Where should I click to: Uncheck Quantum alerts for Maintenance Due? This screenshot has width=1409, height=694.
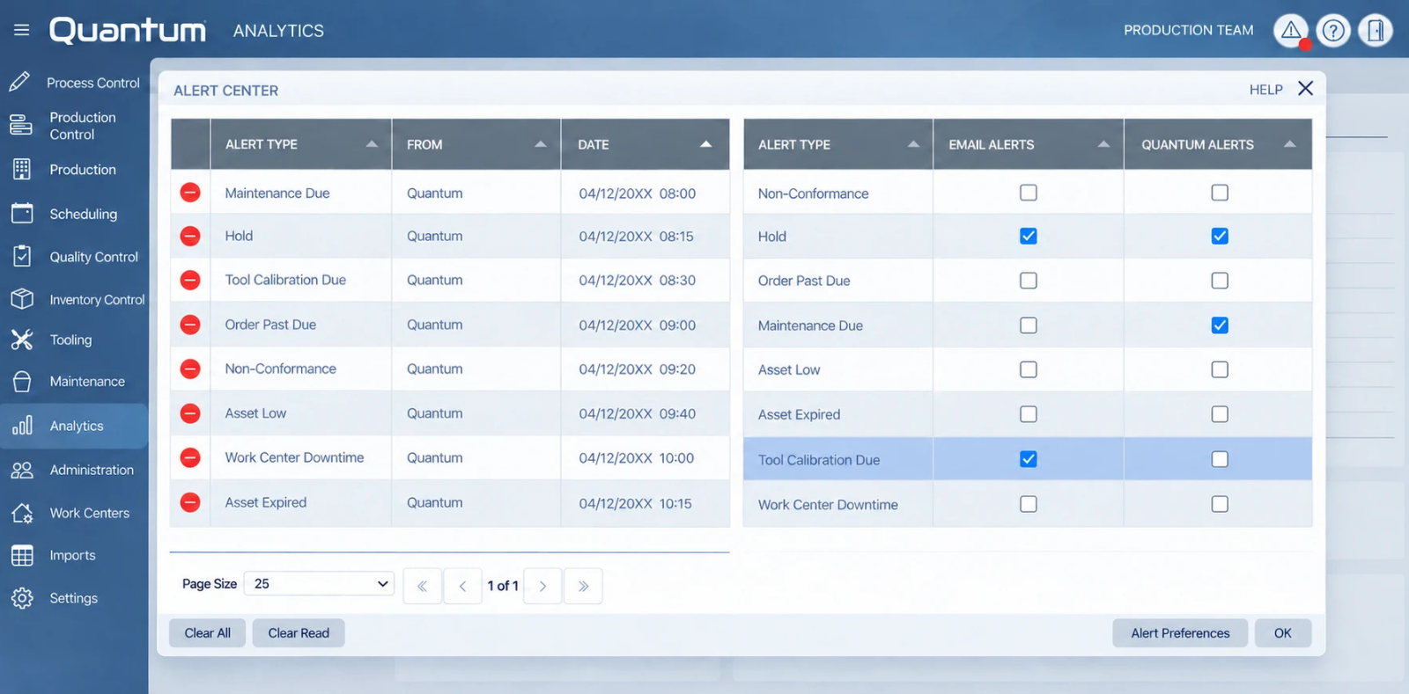[x=1220, y=325]
